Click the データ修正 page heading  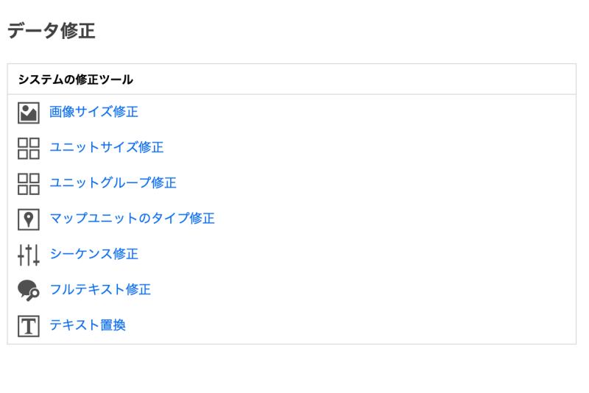(x=52, y=31)
